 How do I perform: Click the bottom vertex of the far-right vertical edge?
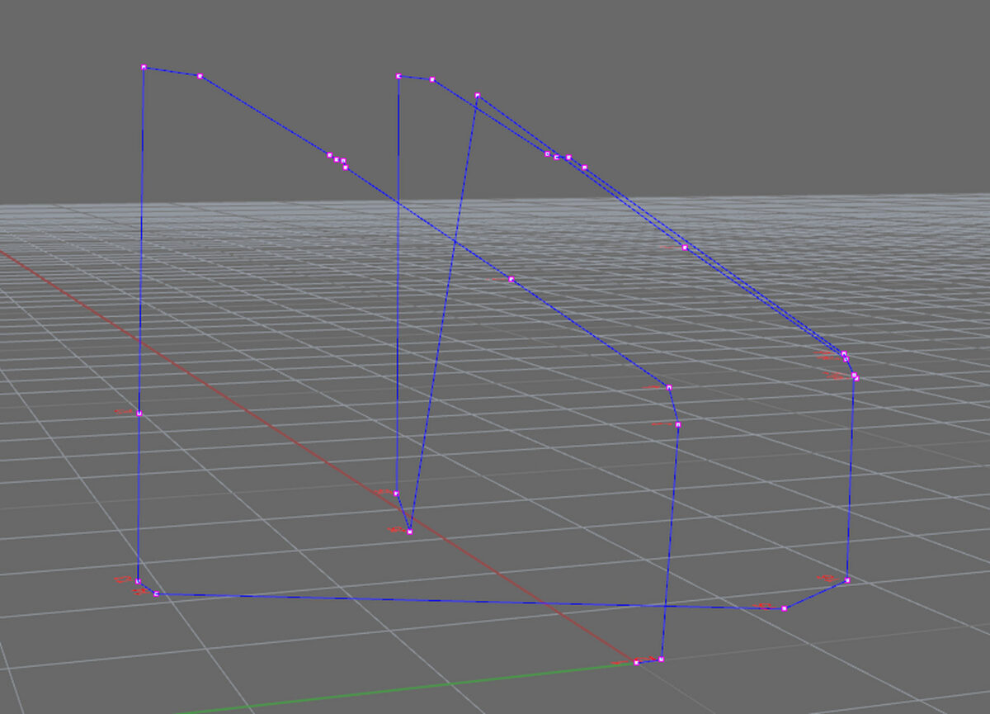pyautogui.click(x=847, y=580)
